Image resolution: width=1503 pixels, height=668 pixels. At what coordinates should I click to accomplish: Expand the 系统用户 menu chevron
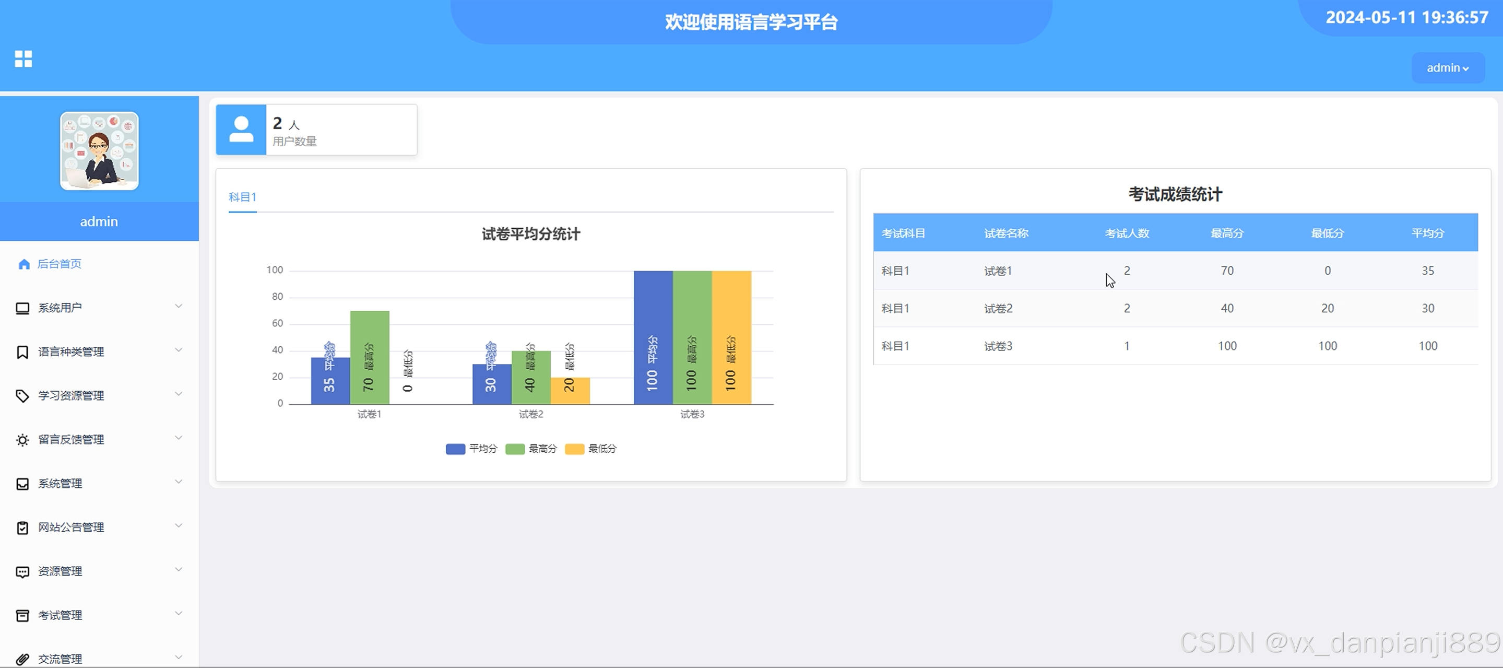point(179,306)
